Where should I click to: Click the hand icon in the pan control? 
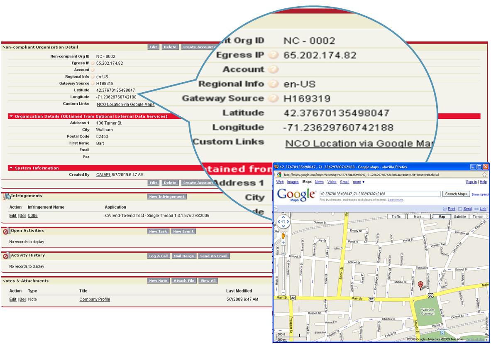click(283, 222)
